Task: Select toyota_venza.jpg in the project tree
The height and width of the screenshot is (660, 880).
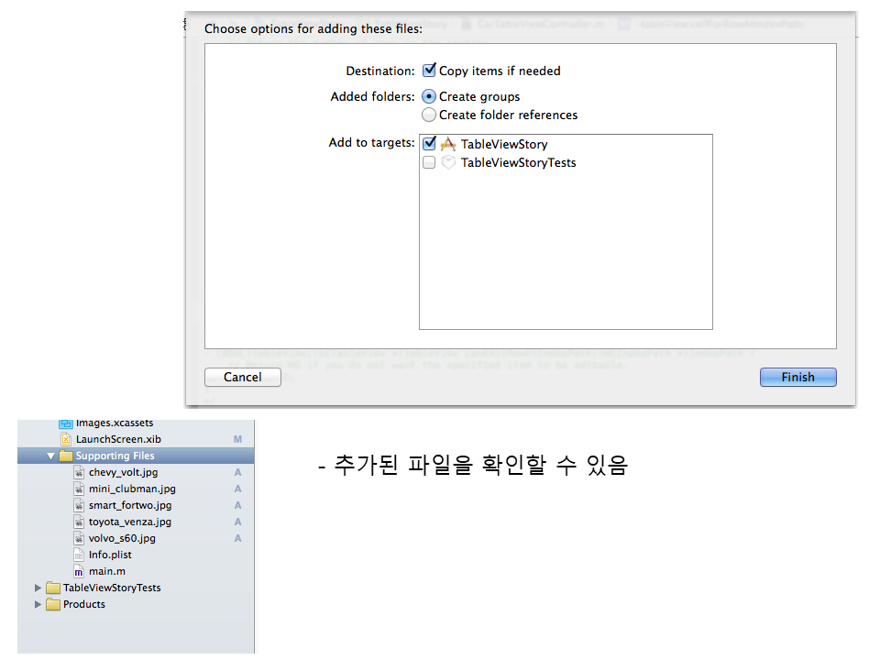Action: click(x=129, y=522)
